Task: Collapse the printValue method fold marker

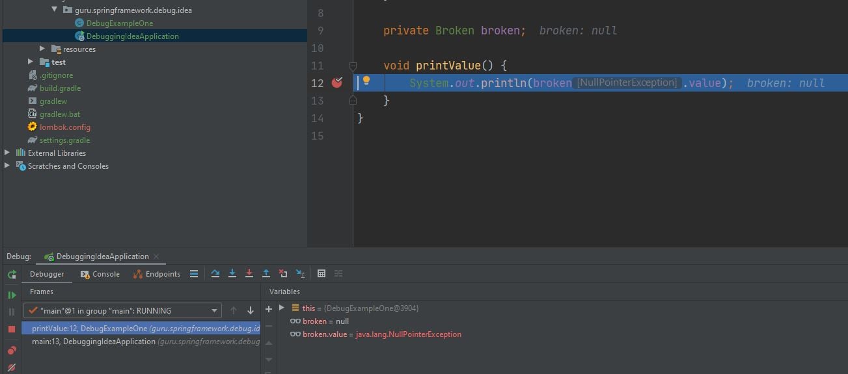Action: pos(353,66)
